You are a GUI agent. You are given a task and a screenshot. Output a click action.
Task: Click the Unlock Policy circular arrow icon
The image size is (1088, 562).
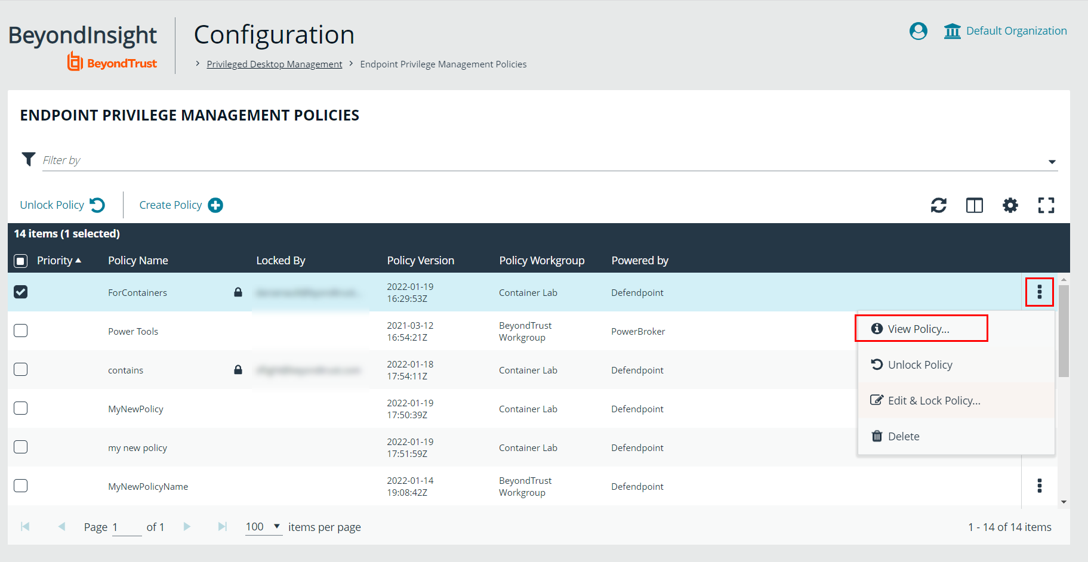[x=97, y=205]
